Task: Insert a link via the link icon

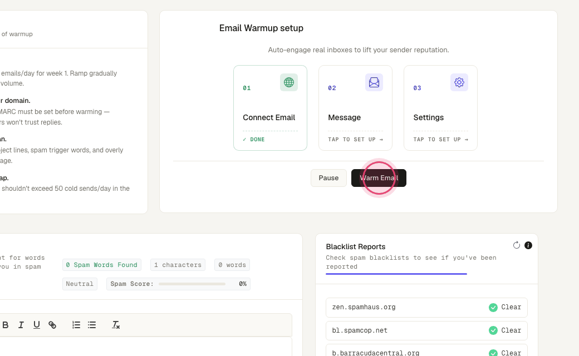Action: pos(52,325)
